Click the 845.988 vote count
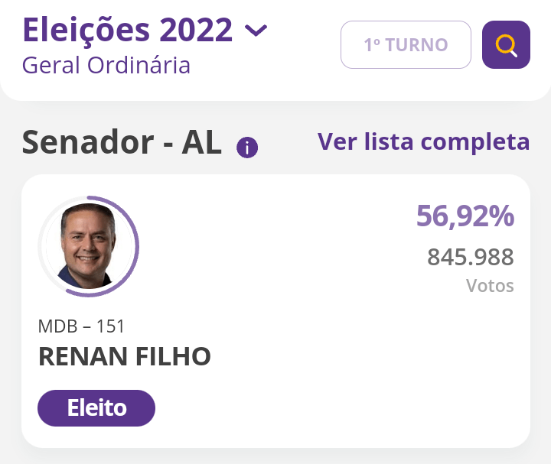 click(470, 258)
